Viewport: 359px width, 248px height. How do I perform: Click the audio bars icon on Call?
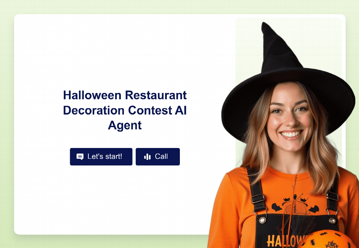pos(148,157)
